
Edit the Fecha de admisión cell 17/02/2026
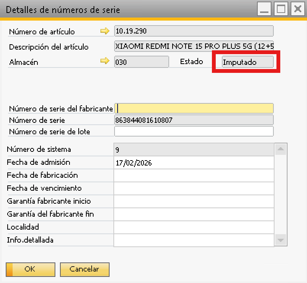click(194, 162)
